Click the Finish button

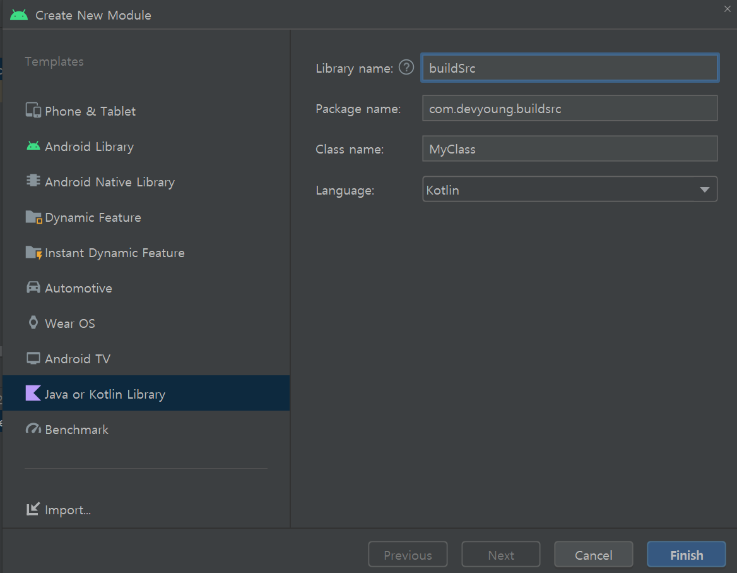click(687, 555)
